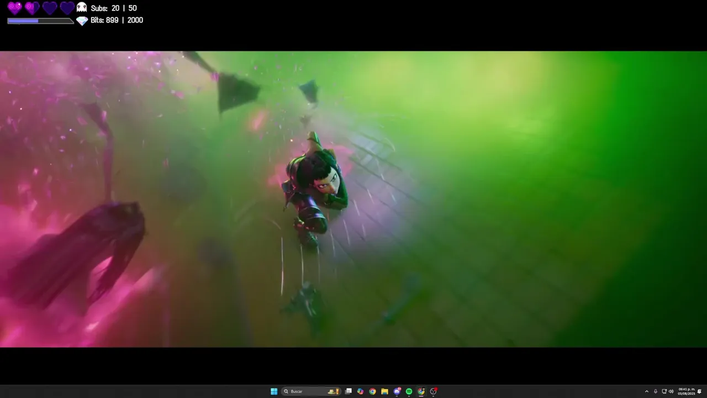
Task: Click the diamond Bits icon
Action: [82, 20]
